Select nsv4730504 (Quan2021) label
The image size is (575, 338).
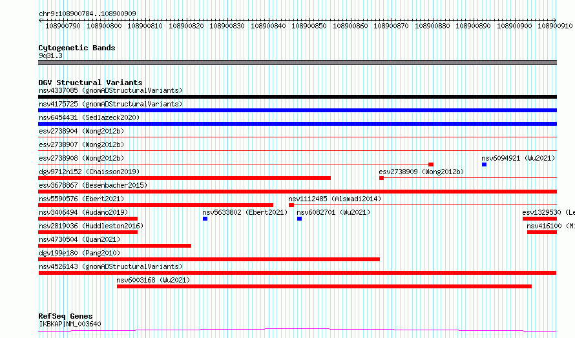click(x=79, y=239)
